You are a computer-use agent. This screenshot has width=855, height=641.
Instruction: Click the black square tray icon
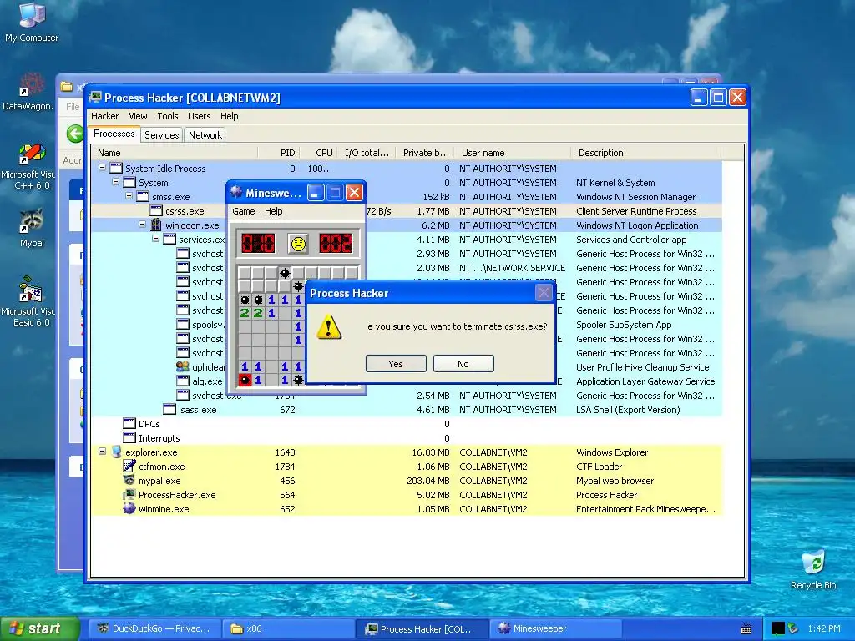(x=778, y=629)
